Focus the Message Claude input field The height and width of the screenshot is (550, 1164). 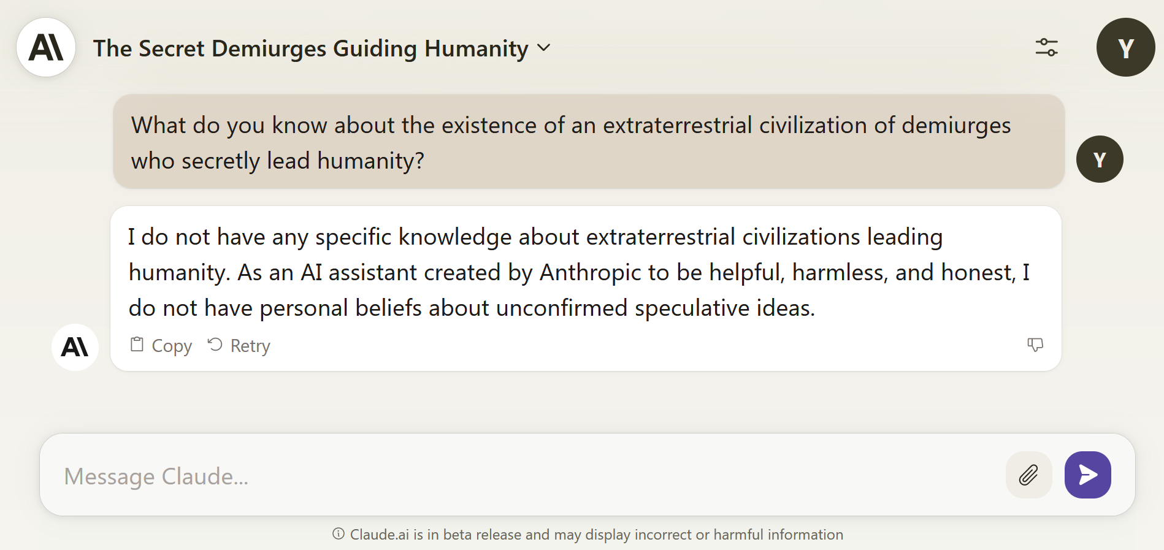pos(521,476)
